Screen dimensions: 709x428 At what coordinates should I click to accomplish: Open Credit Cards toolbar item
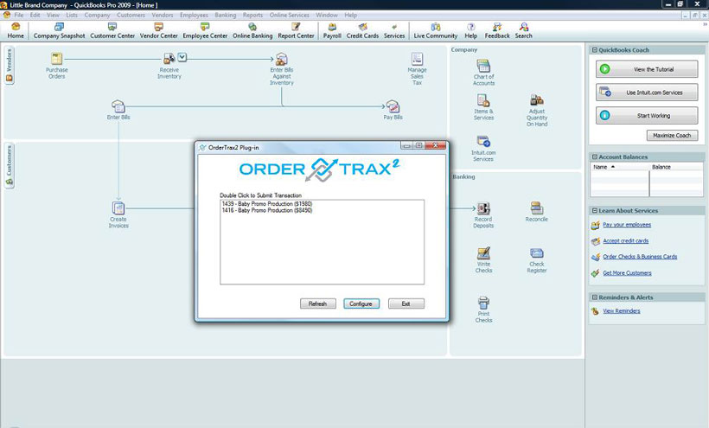362,31
